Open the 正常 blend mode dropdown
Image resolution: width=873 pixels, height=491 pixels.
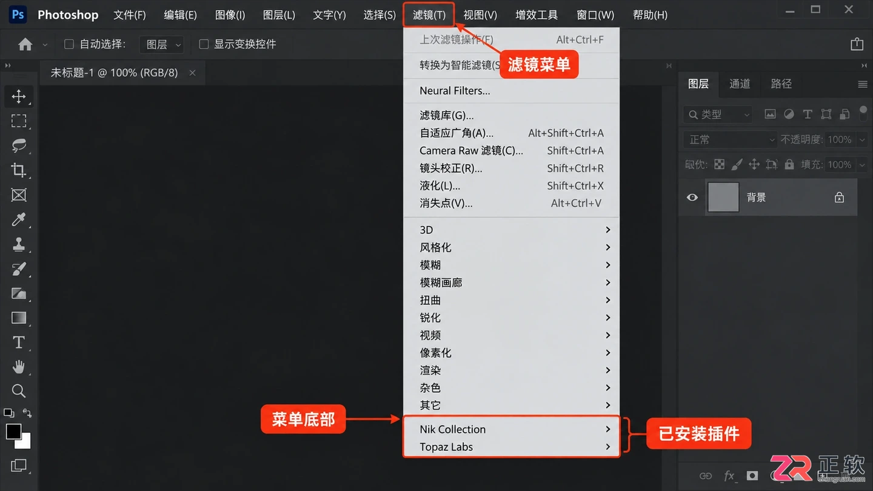coord(730,139)
